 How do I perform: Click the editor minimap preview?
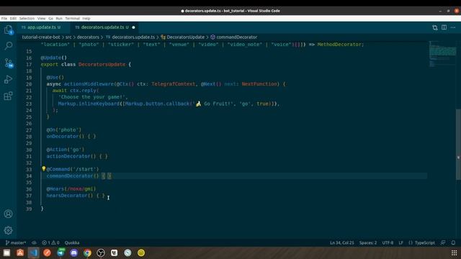click(x=442, y=55)
